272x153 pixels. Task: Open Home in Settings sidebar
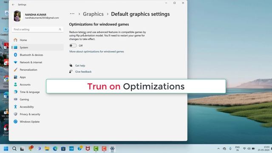(x=37, y=40)
